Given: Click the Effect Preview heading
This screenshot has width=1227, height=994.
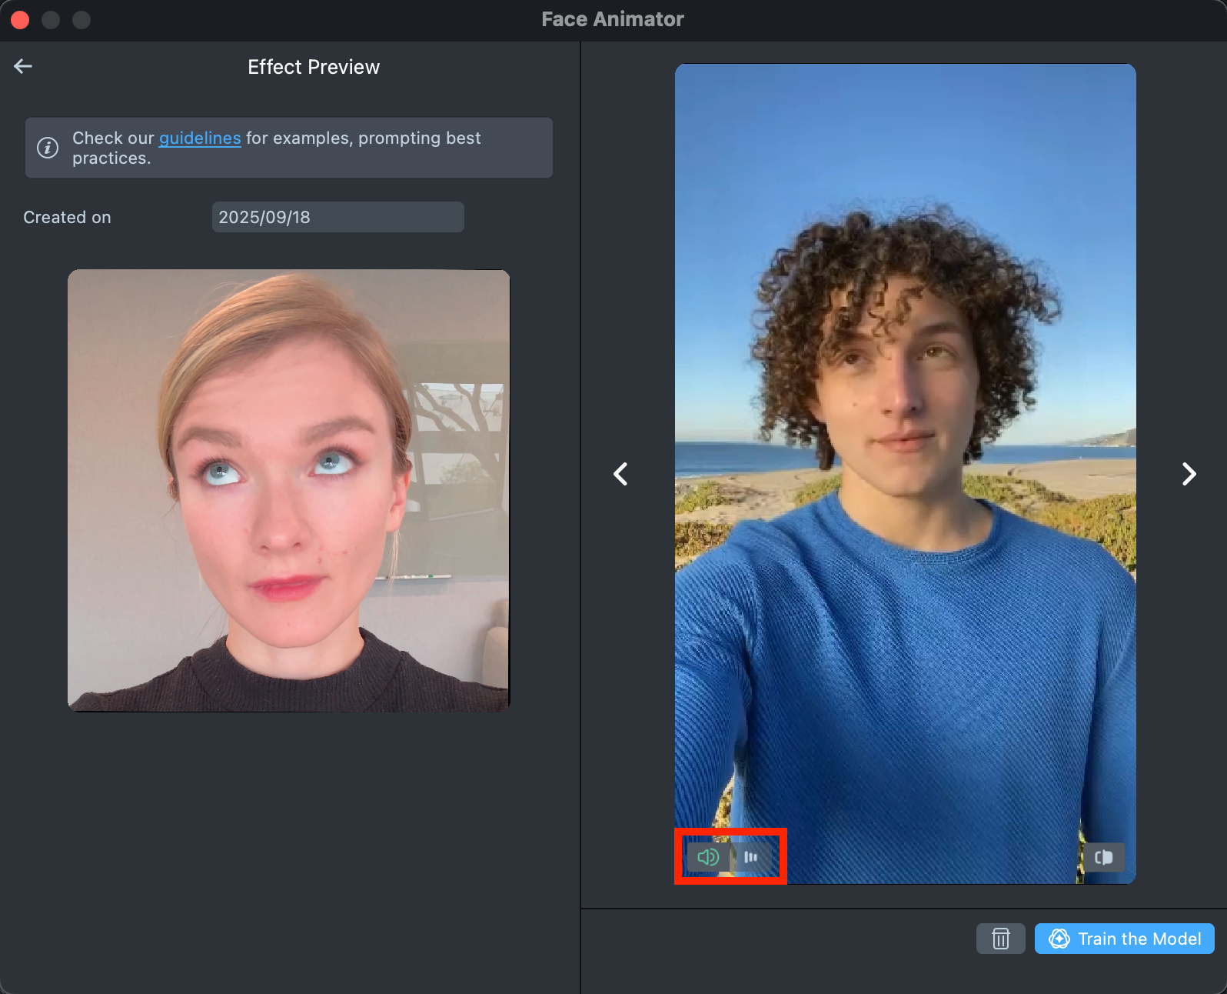Looking at the screenshot, I should [314, 67].
